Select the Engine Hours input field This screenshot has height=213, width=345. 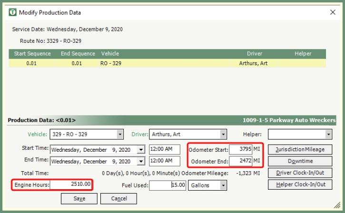(70, 184)
